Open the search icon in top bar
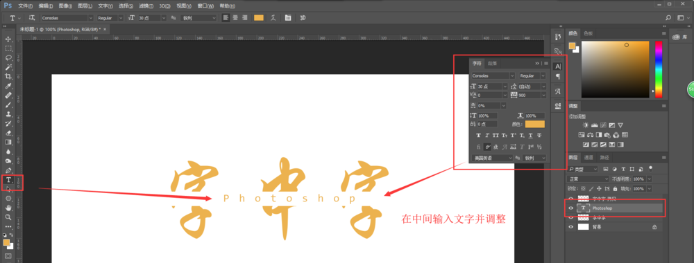694x263 pixels. 668,18
